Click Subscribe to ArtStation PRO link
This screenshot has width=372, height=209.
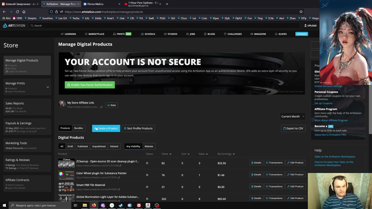[x=330, y=135]
